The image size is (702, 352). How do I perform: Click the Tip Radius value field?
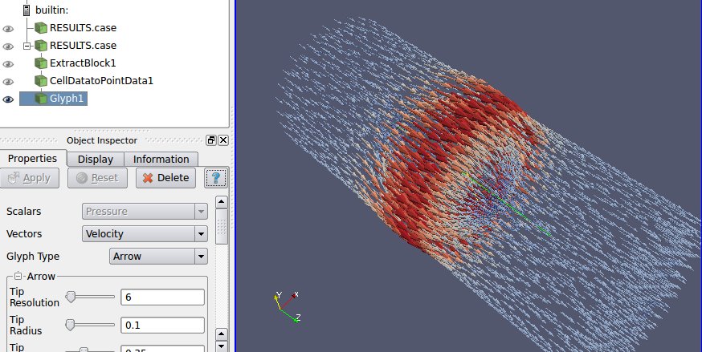[x=162, y=326]
